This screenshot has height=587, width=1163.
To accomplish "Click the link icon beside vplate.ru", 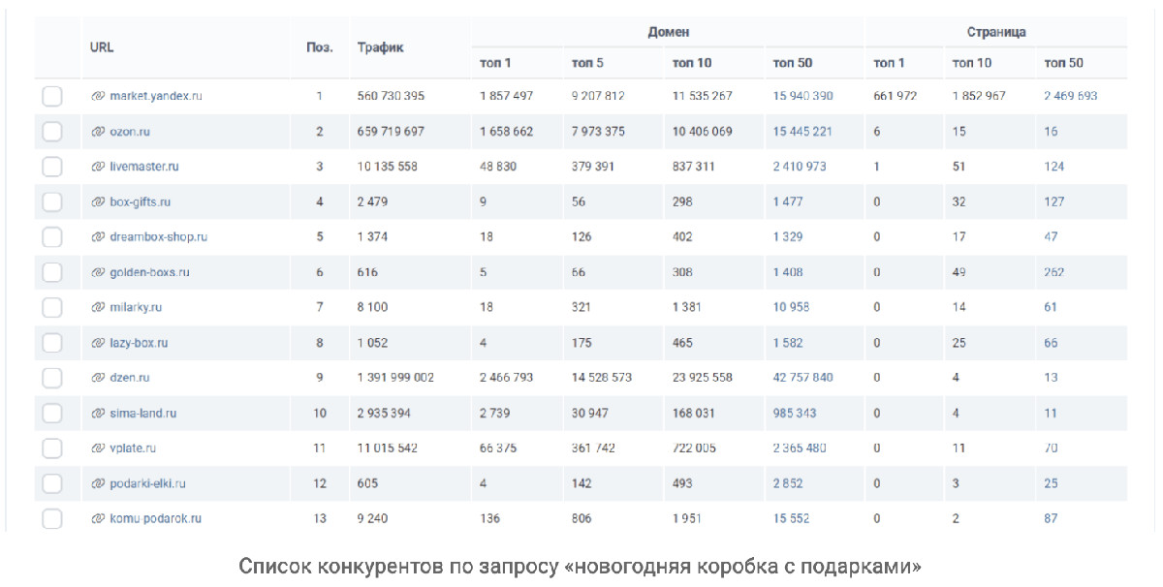I will pyautogui.click(x=98, y=448).
